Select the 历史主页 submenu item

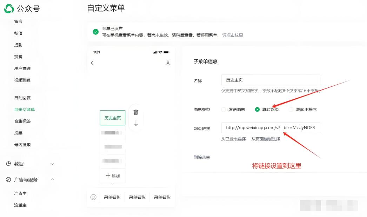pyautogui.click(x=113, y=118)
